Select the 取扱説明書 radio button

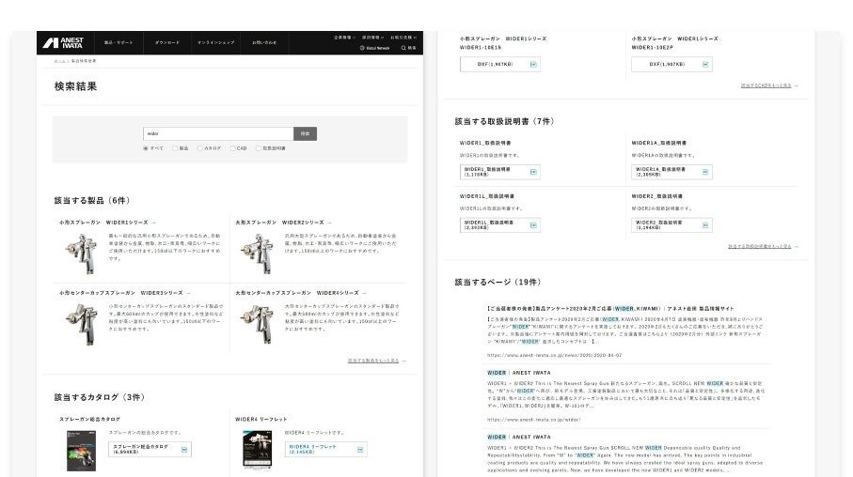(259, 148)
